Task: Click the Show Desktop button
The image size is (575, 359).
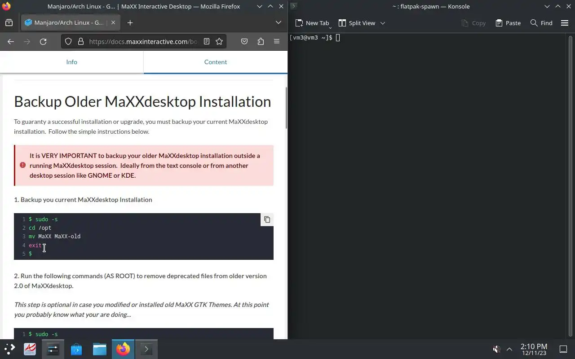Action: point(563,349)
